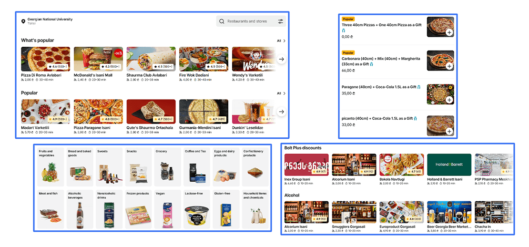Click the Popular row next arrow
Viewport: 529px width, 247px height.
[282, 112]
